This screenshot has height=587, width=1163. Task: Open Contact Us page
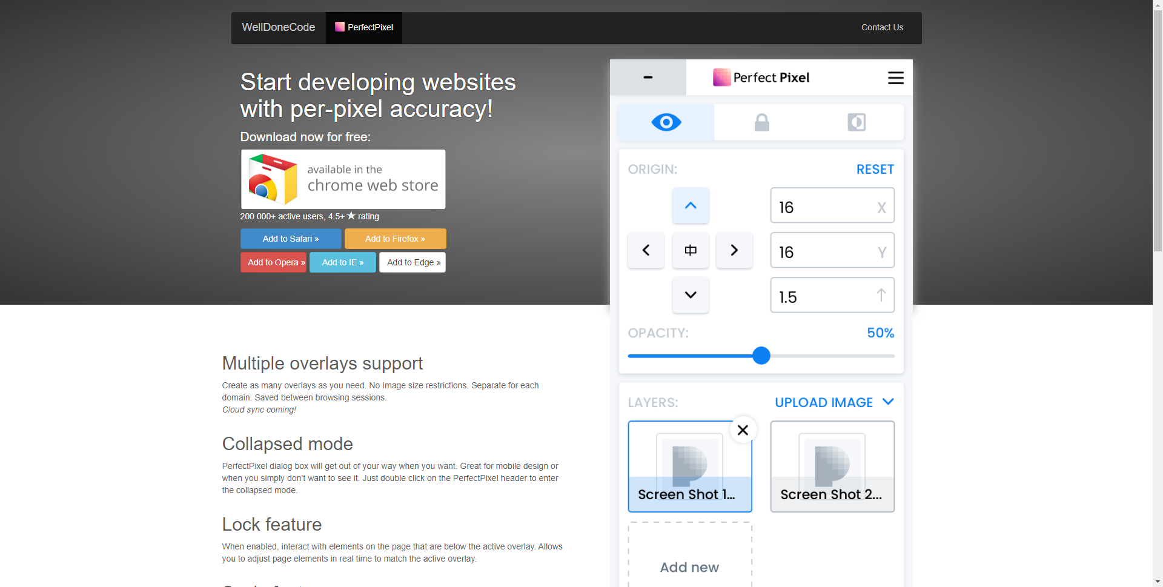click(882, 27)
